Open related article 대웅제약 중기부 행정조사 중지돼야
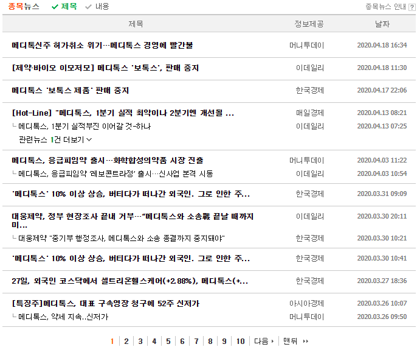417x347 pixels. click(122, 238)
